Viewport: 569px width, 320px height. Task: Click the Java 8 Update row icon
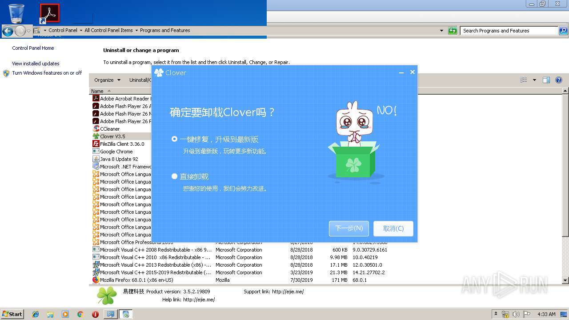tap(96, 159)
